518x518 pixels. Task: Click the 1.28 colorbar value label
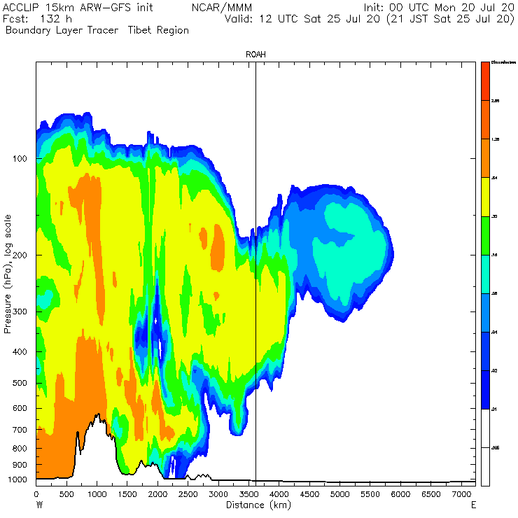pyautogui.click(x=495, y=139)
